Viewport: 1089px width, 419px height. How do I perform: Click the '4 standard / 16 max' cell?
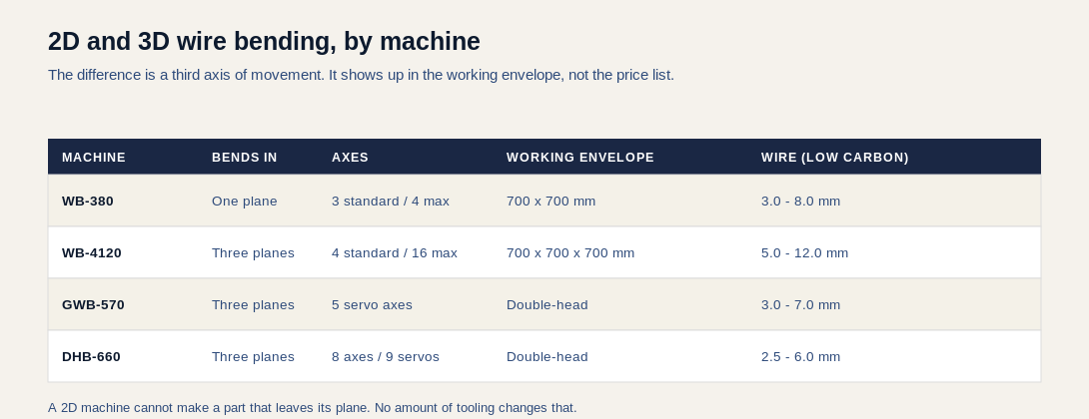coord(395,253)
